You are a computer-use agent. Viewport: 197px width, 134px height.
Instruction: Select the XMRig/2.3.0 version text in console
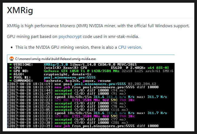point(56,64)
